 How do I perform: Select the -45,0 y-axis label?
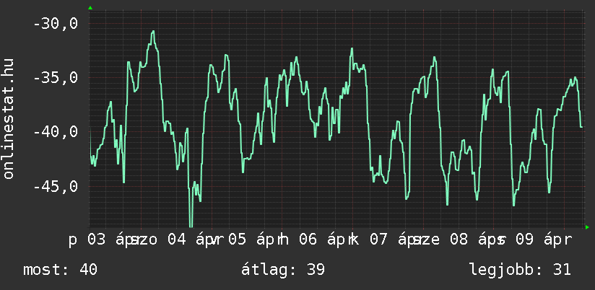coord(56,187)
